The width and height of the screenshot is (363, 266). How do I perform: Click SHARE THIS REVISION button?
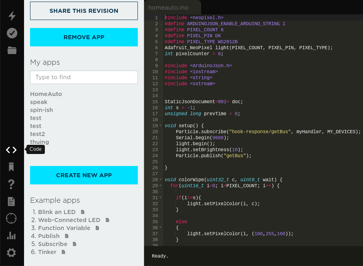click(x=84, y=11)
